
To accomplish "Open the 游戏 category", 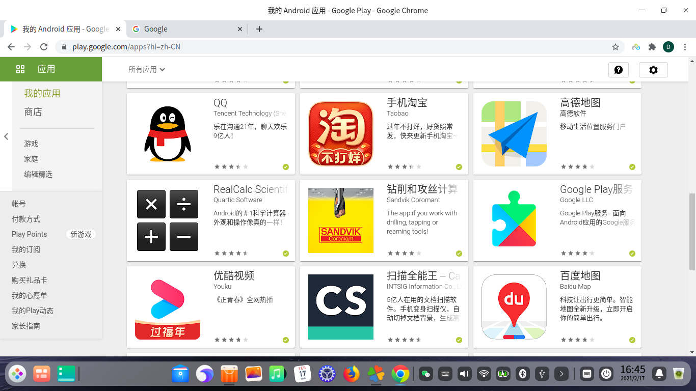I will pyautogui.click(x=31, y=144).
